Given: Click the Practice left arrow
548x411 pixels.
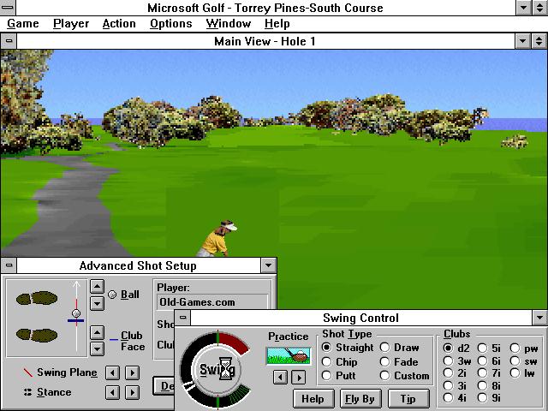Looking at the screenshot, I should [280, 378].
